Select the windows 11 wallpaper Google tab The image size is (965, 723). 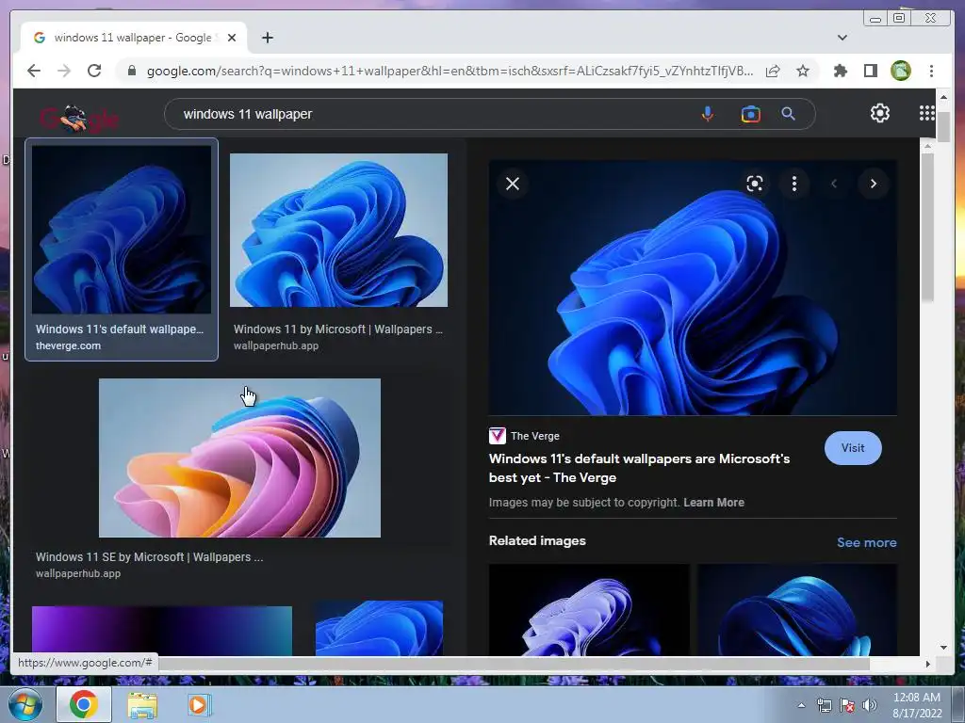[133, 38]
